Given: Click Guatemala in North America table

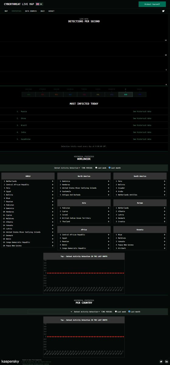Looking at the screenshot, I should tap(66, 191).
